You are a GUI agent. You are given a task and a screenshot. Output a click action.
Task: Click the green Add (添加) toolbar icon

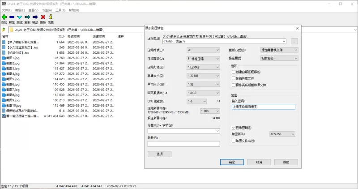pyautogui.click(x=4, y=17)
